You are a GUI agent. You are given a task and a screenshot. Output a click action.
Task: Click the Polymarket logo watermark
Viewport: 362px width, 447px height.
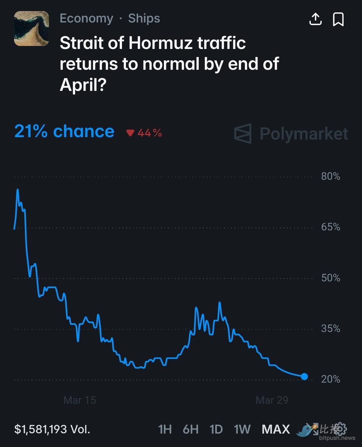pos(291,133)
